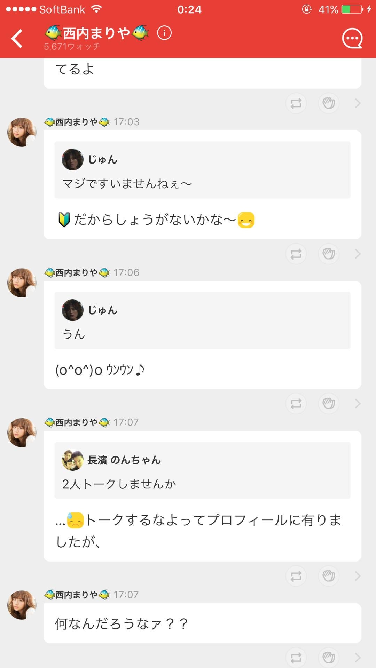376x668 pixels.
Task: Tap repost icon under the 17:03 message
Action: pyautogui.click(x=296, y=254)
